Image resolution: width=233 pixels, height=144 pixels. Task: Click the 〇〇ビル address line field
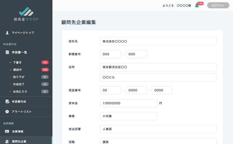pyautogui.click(x=158, y=77)
